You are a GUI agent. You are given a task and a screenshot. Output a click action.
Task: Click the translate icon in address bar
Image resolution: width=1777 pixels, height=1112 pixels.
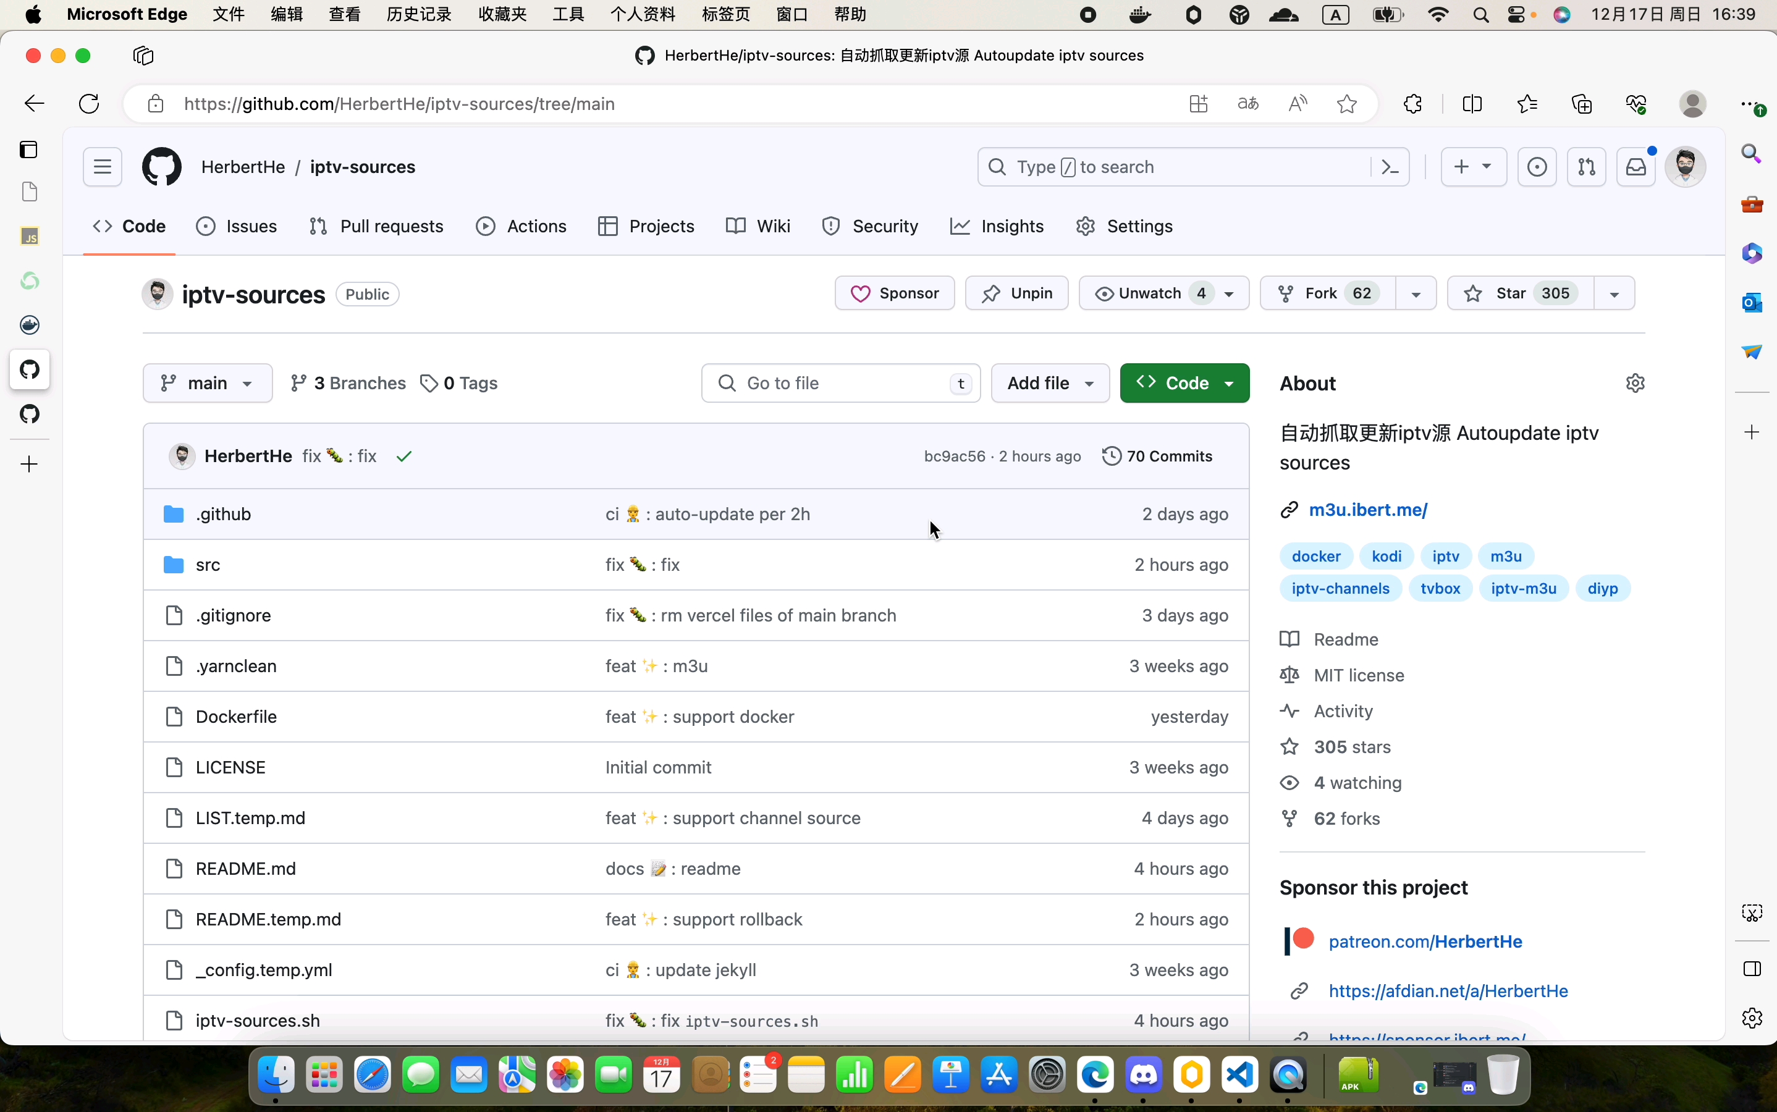1248,104
